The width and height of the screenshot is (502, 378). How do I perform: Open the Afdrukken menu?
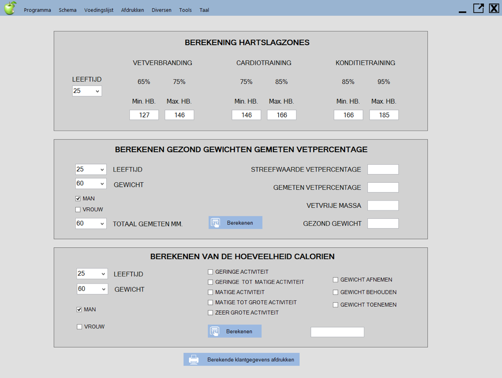(x=132, y=10)
